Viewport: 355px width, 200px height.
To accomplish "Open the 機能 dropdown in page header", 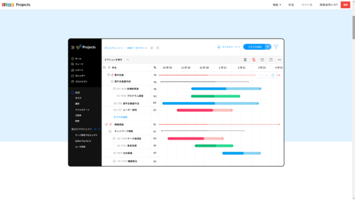I will pyautogui.click(x=277, y=5).
